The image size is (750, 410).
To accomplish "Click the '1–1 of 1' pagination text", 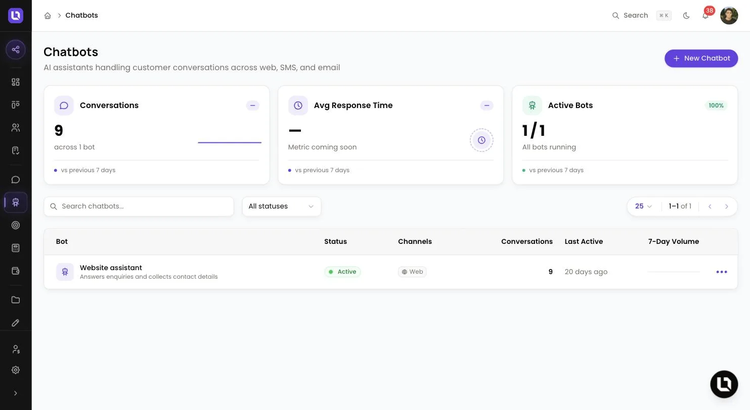I will 680,207.
